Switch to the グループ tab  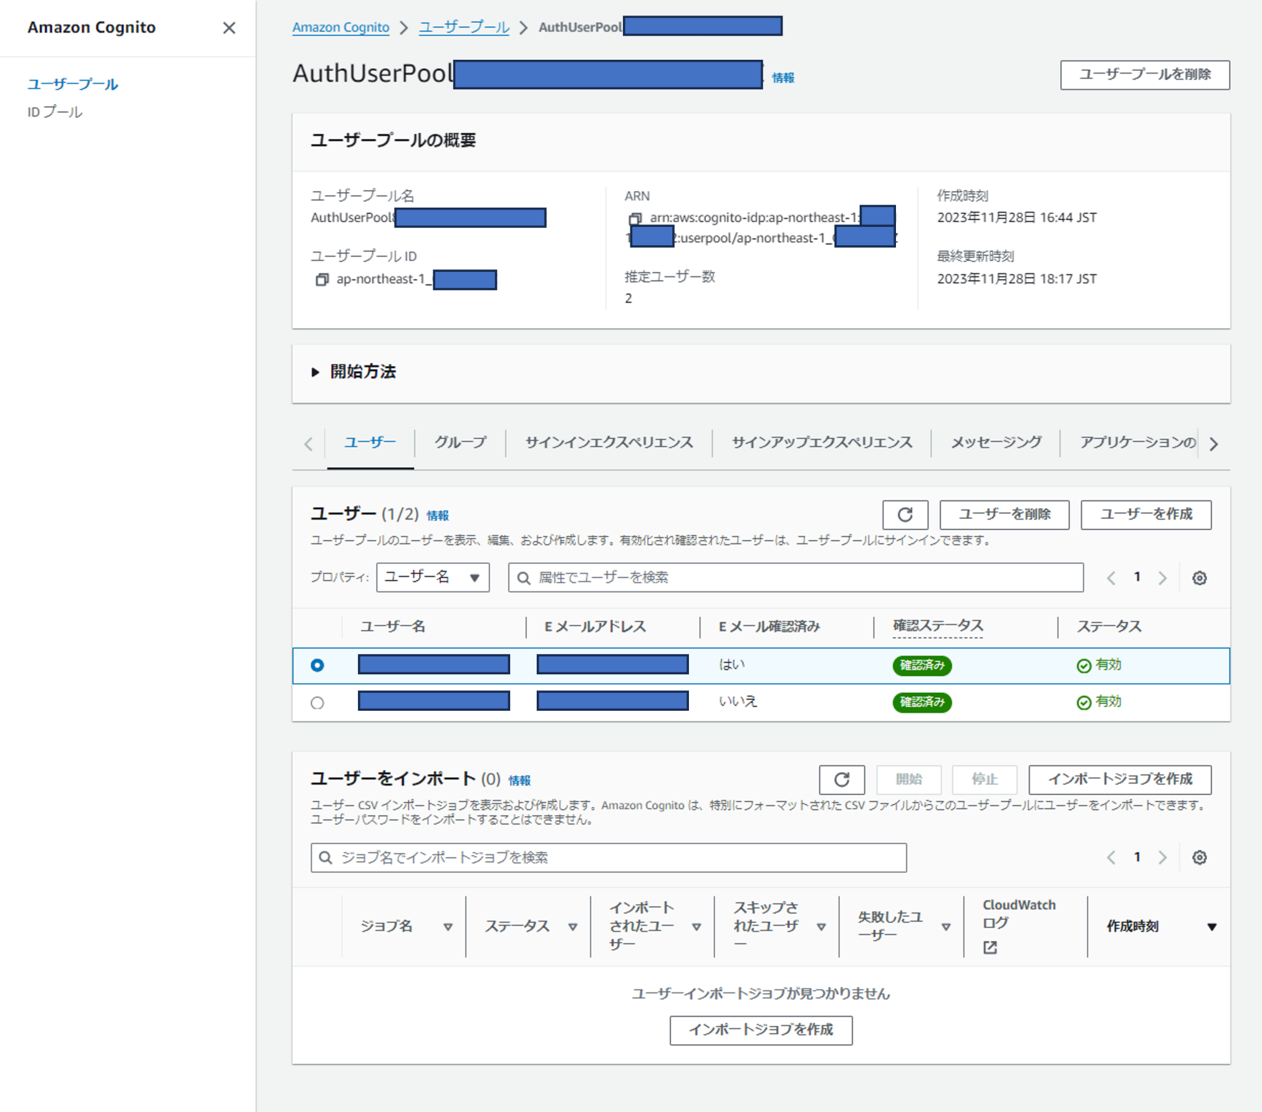click(x=459, y=443)
